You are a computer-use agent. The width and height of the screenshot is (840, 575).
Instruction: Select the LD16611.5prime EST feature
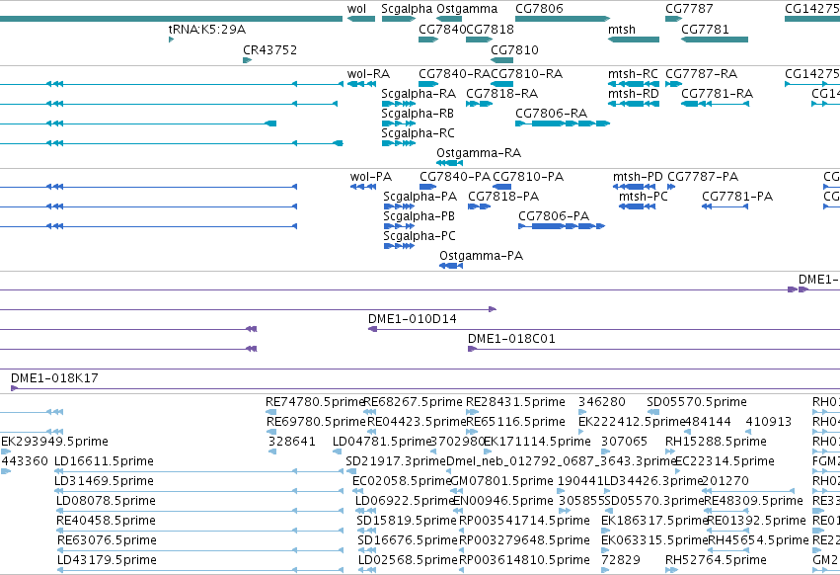(x=198, y=471)
